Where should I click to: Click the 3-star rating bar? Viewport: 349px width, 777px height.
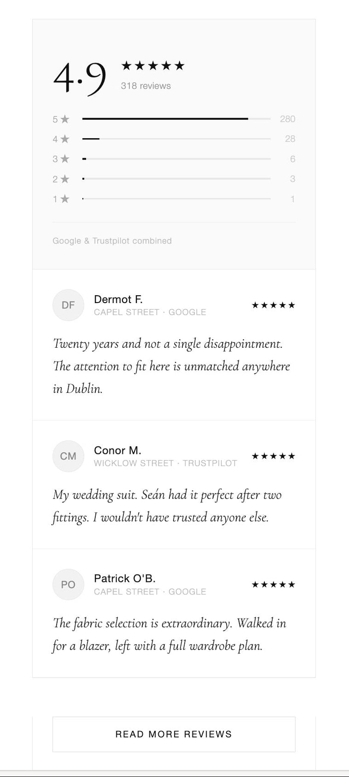(x=176, y=159)
